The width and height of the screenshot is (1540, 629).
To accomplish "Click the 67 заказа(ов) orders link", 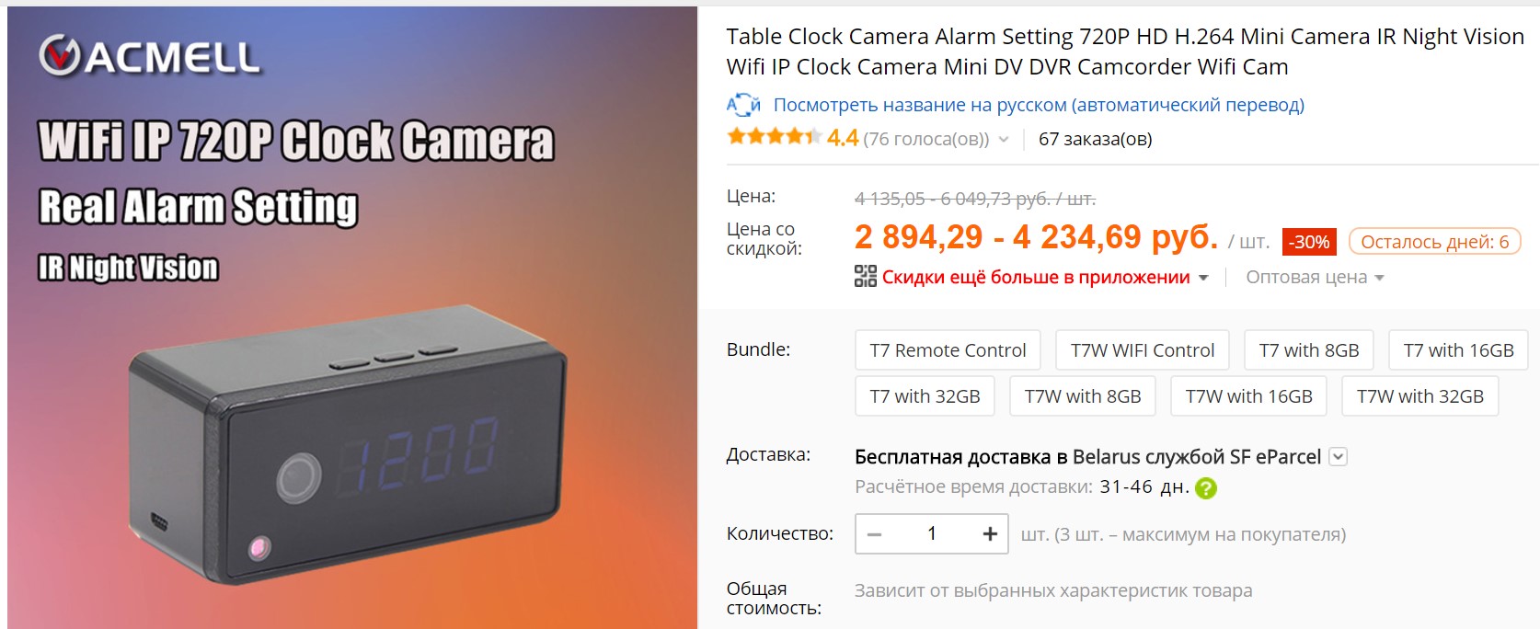I will point(1095,139).
